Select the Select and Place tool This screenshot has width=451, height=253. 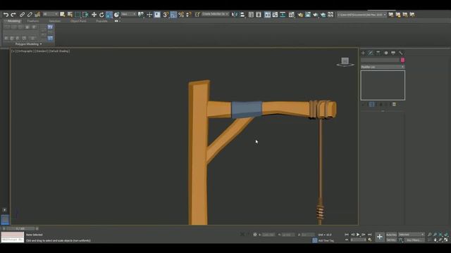(x=116, y=14)
